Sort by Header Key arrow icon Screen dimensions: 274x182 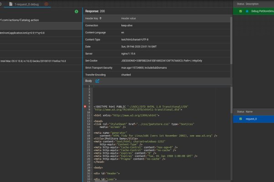[100, 18]
